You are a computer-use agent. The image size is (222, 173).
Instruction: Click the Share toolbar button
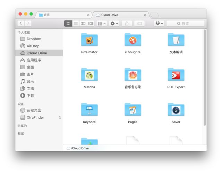[x=127, y=24]
